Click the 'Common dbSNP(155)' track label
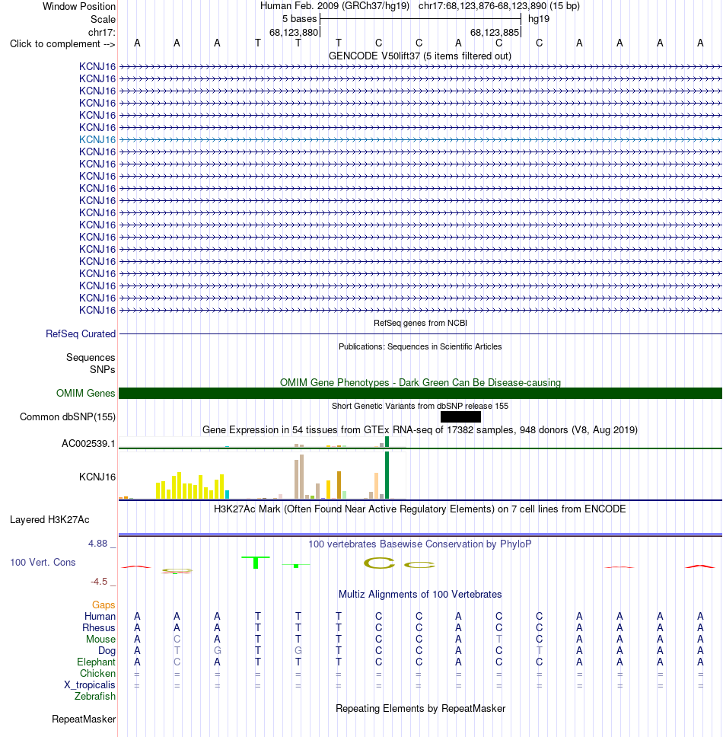The image size is (723, 737). tap(68, 417)
